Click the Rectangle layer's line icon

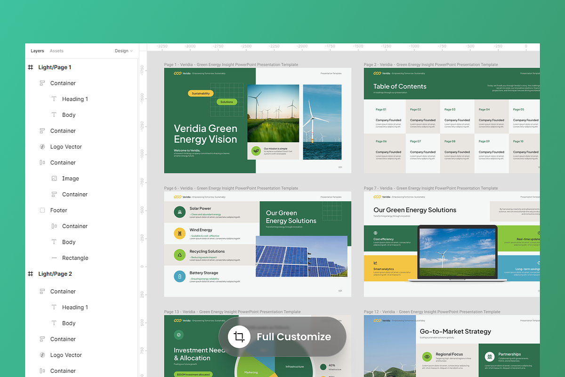(54, 258)
